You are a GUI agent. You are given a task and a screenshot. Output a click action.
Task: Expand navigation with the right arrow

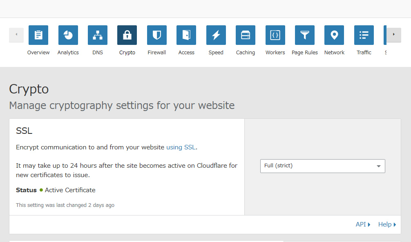pyautogui.click(x=393, y=35)
